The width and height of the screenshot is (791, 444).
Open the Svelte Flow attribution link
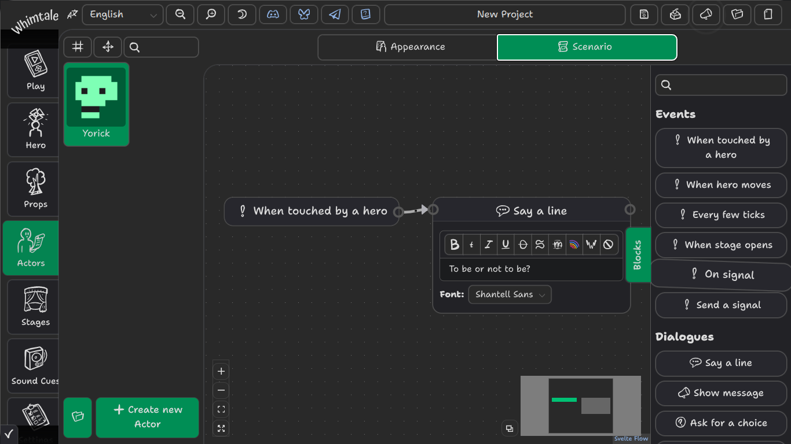(631, 439)
